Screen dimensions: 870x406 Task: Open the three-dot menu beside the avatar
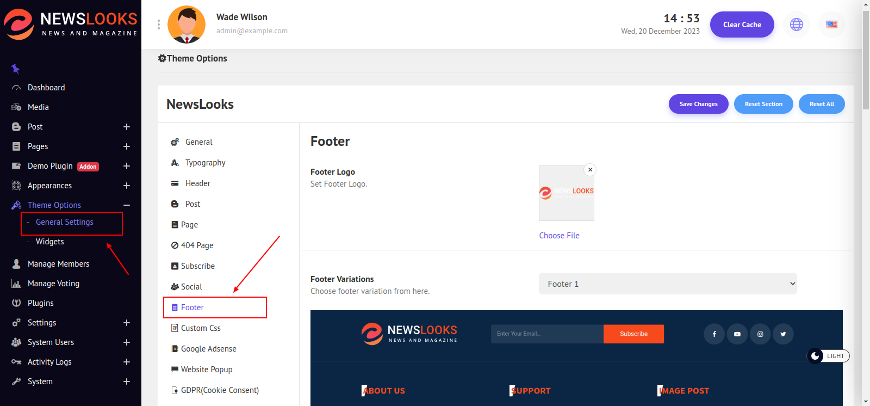point(158,24)
